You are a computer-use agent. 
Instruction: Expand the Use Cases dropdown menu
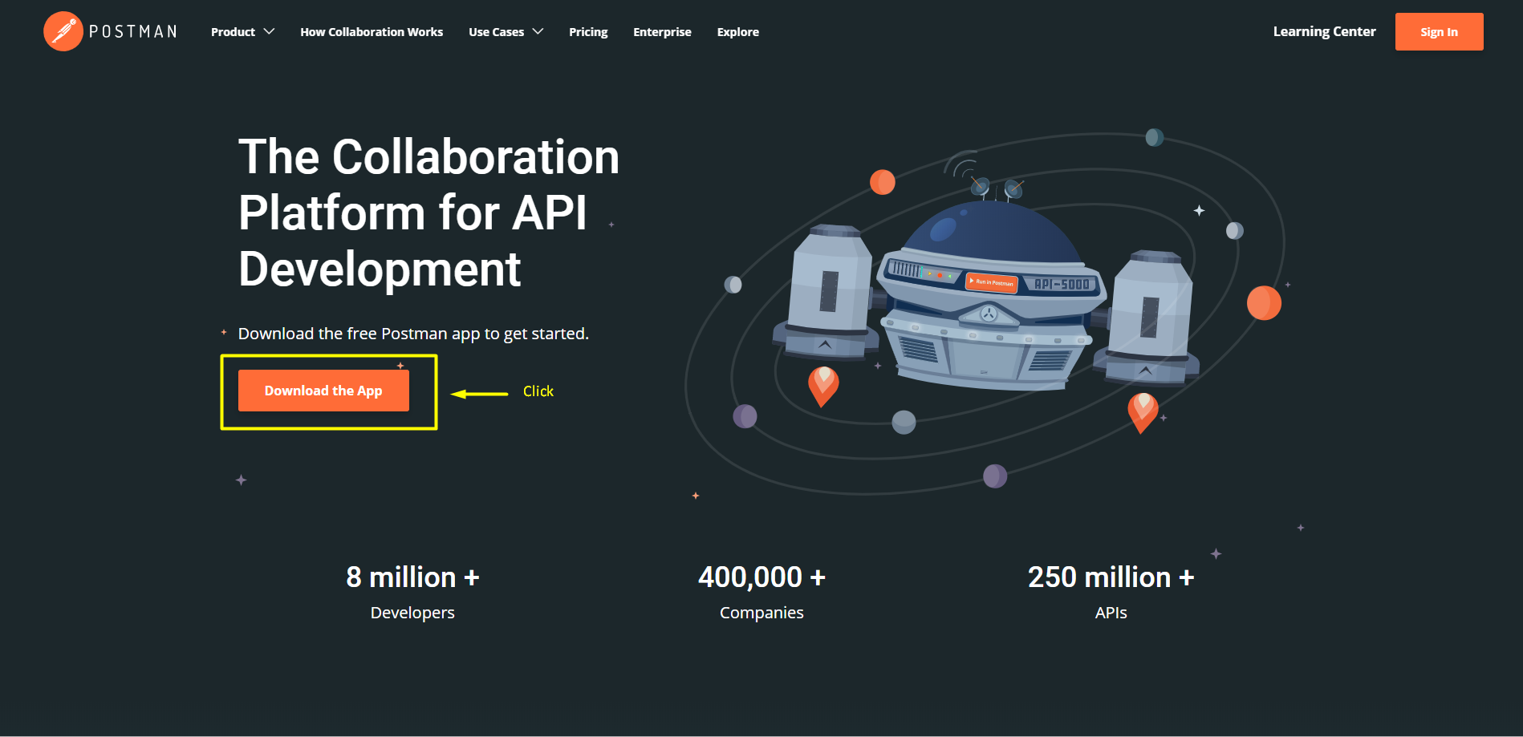pyautogui.click(x=506, y=32)
